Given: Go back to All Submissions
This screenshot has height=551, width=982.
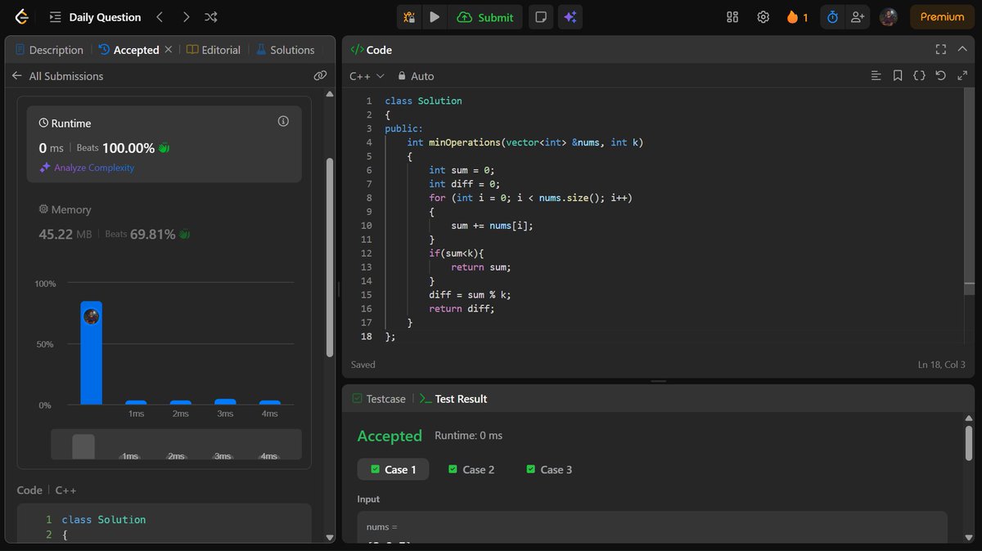Looking at the screenshot, I should point(57,76).
